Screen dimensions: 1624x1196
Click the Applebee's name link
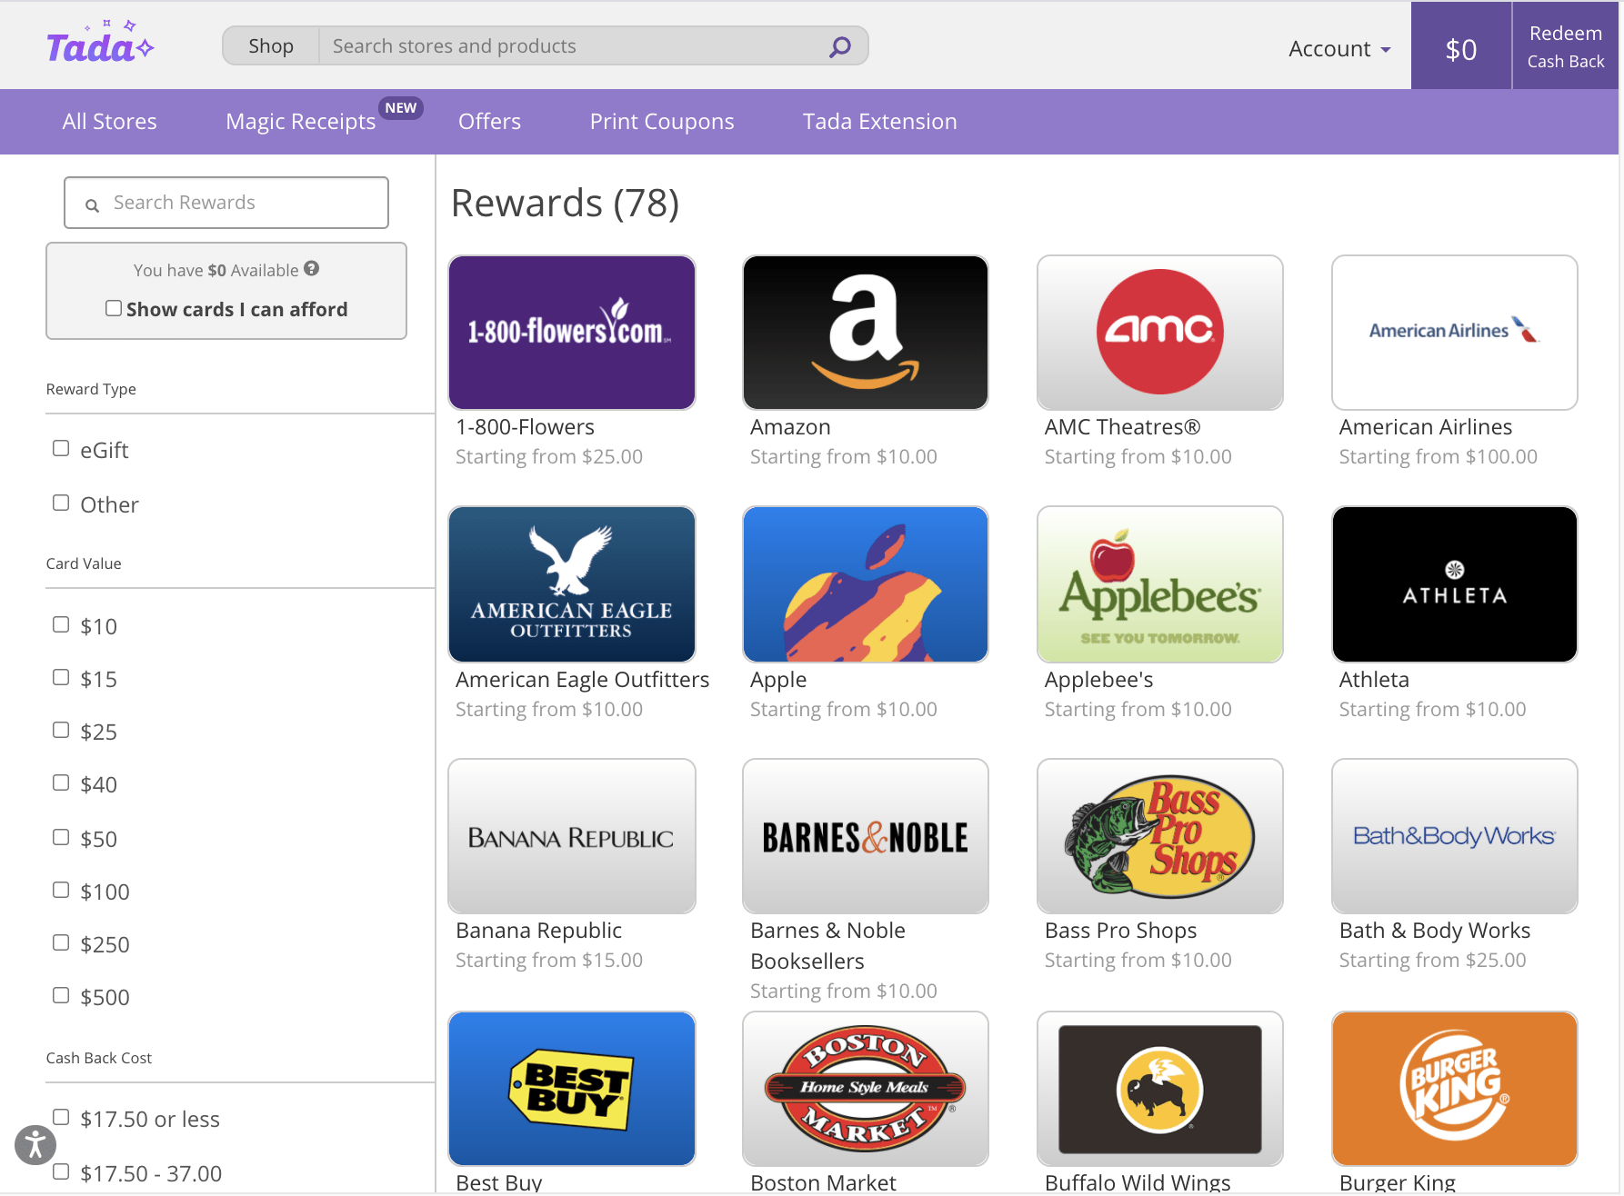(x=1098, y=680)
